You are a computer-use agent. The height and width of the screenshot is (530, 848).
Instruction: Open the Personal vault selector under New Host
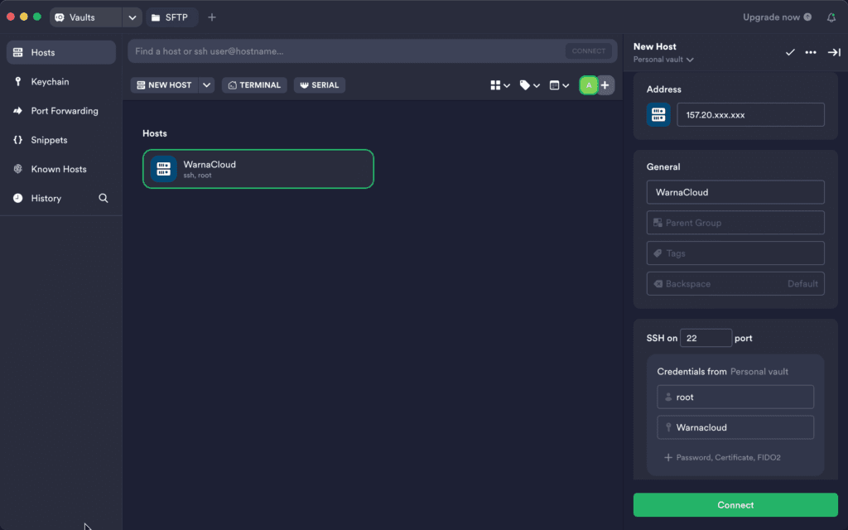(x=663, y=60)
